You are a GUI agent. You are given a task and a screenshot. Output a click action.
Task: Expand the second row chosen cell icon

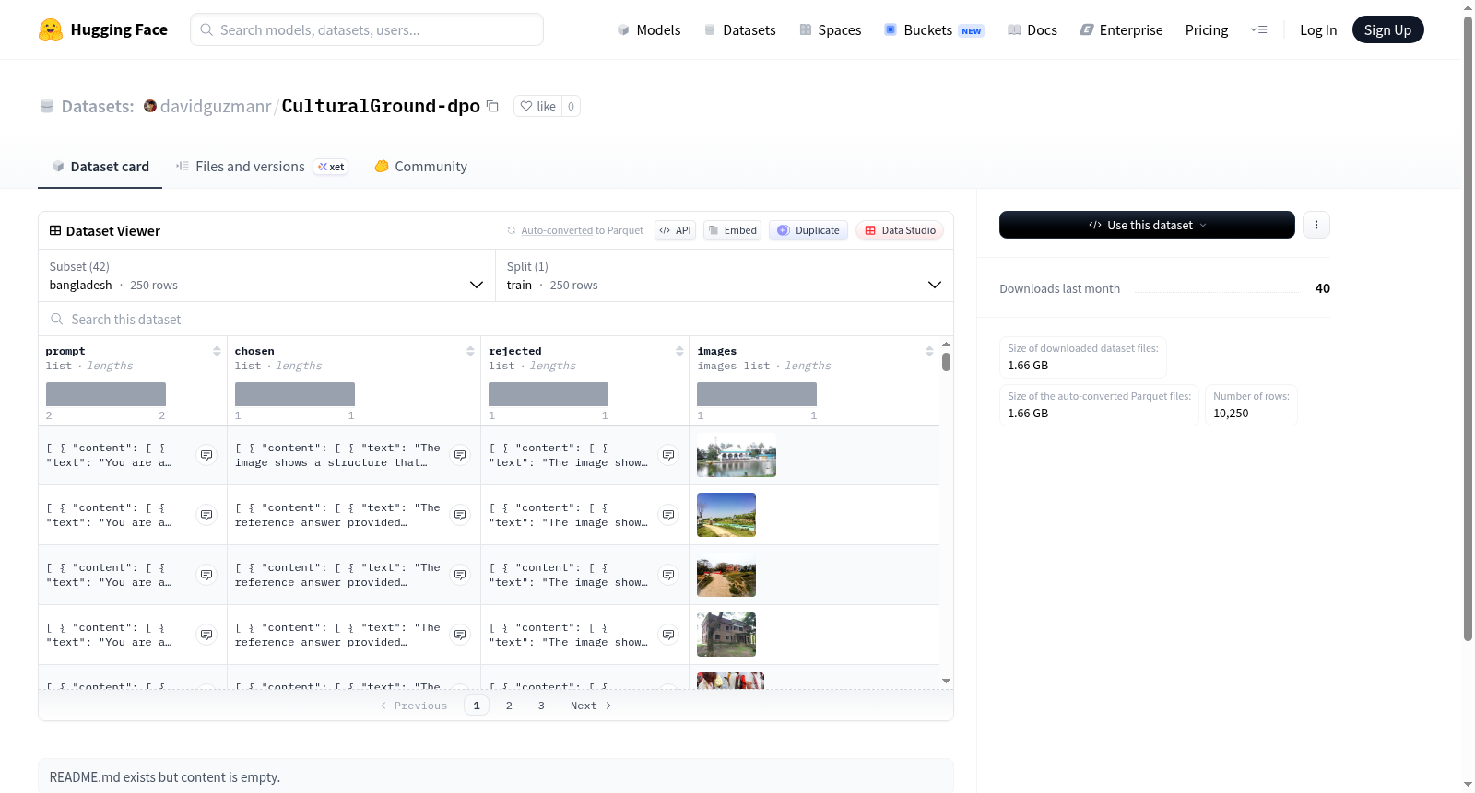460,515
